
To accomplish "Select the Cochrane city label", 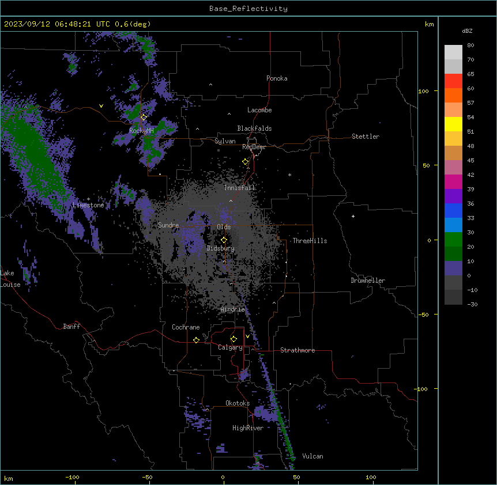I will click(x=186, y=327).
